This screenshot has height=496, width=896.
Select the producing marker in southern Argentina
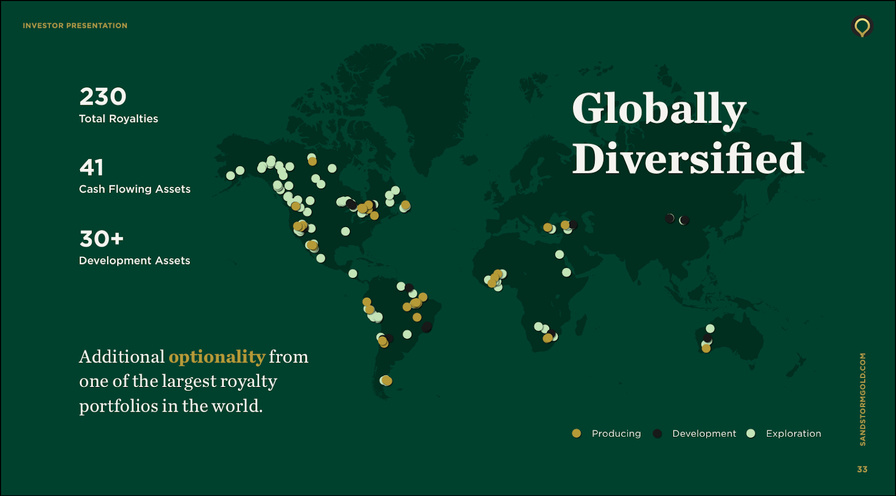(x=386, y=381)
